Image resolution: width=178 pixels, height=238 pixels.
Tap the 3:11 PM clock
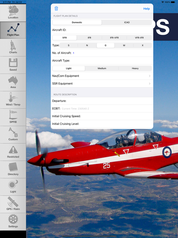pyautogui.click(x=7, y=2)
